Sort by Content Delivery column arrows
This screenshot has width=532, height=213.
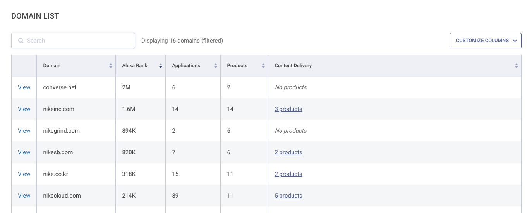(516, 66)
